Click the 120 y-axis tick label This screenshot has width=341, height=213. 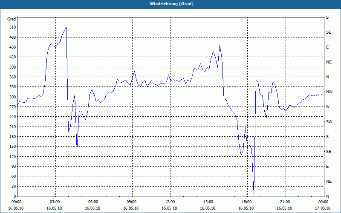(12, 156)
